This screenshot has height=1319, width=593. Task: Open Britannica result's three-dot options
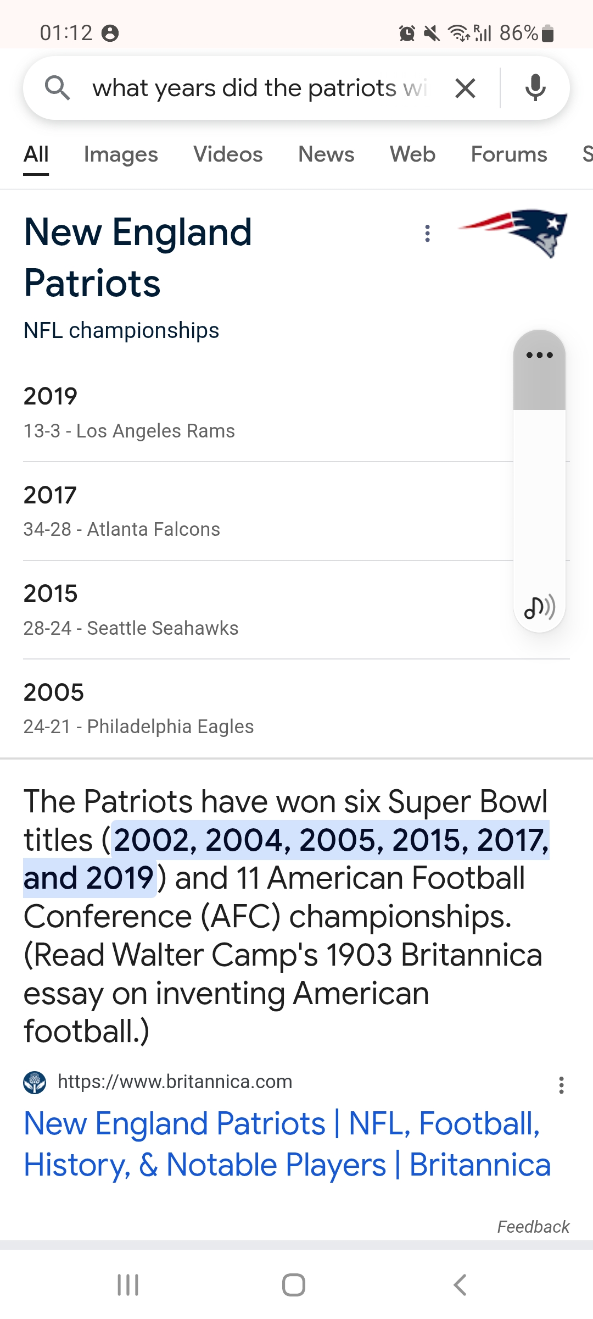click(x=561, y=1085)
